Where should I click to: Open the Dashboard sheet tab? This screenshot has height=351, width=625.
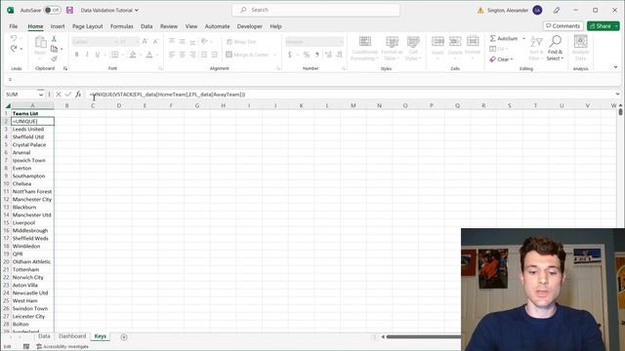[x=72, y=336]
